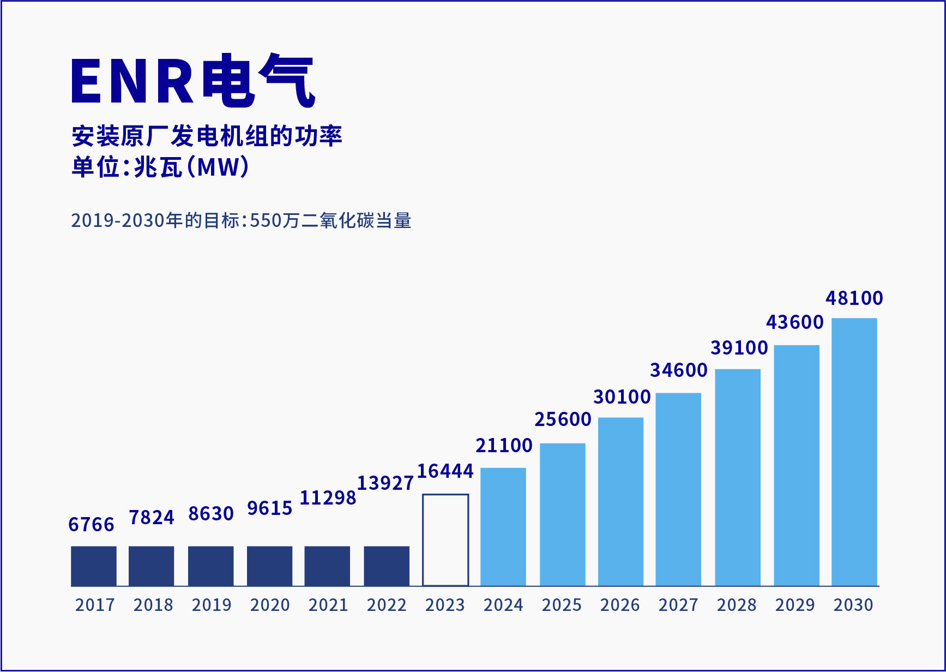The image size is (946, 672).
Task: Click the light blue 2024 bar
Action: point(503,526)
